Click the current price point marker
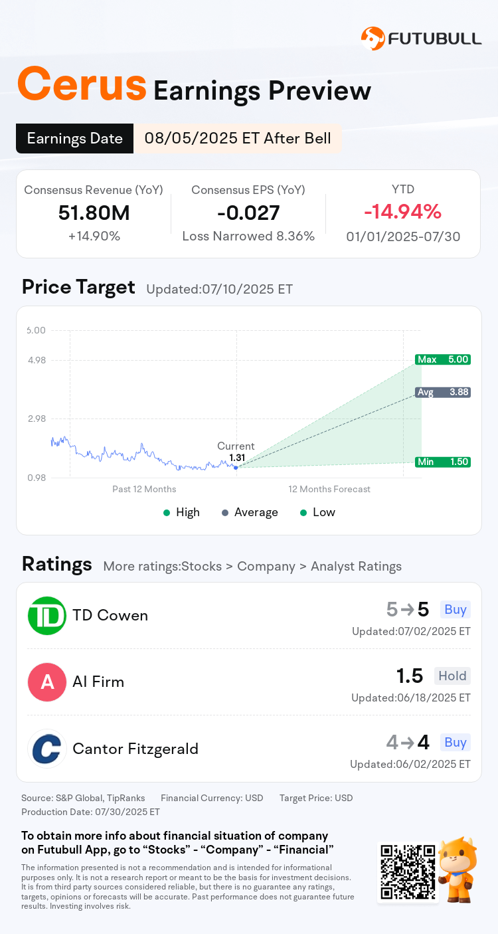This screenshot has width=498, height=934. [x=236, y=468]
